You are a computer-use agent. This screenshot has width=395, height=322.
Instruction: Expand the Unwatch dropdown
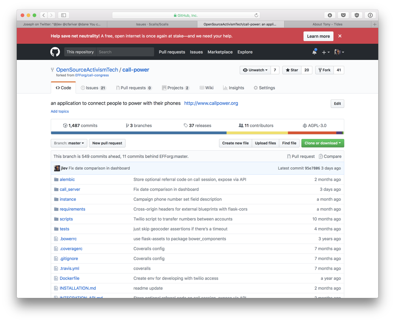[255, 70]
